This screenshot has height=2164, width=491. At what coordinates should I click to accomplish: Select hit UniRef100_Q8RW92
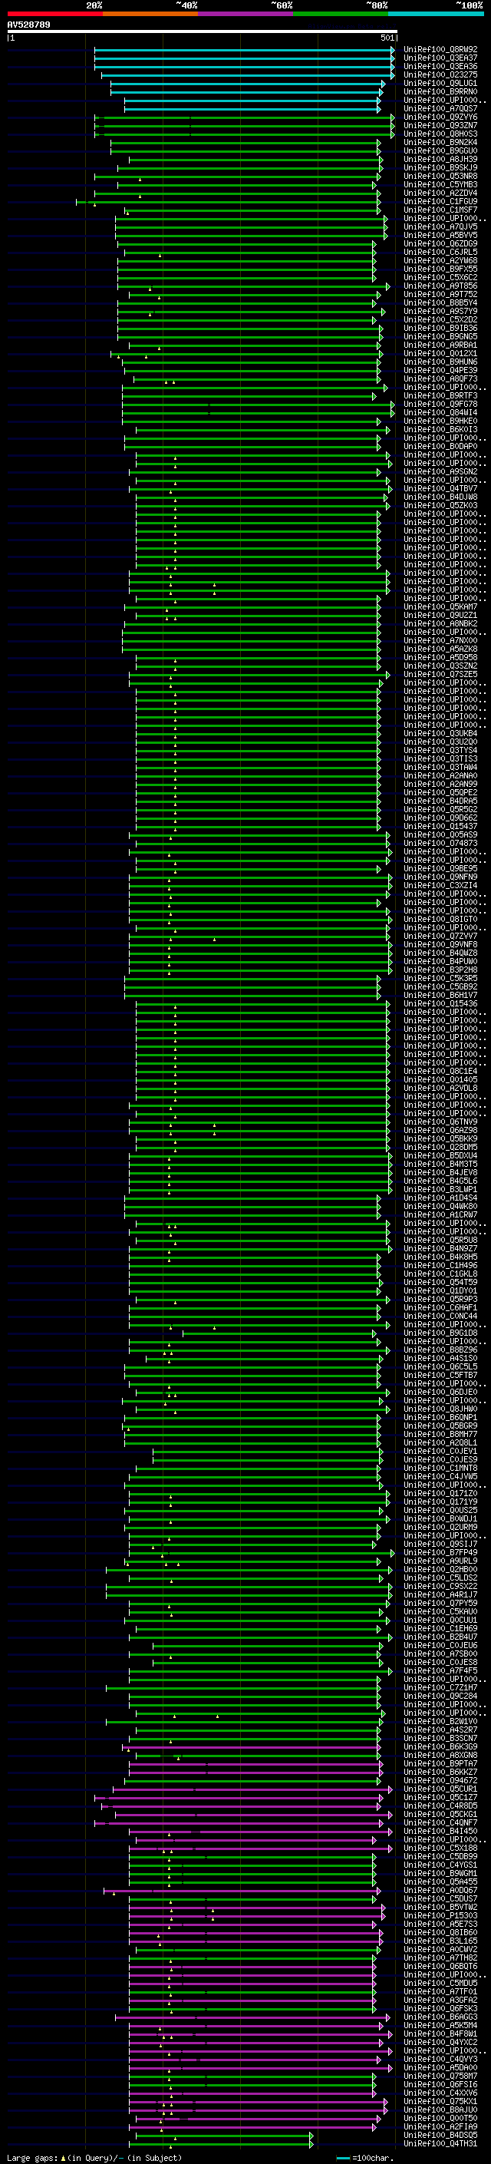440,50
